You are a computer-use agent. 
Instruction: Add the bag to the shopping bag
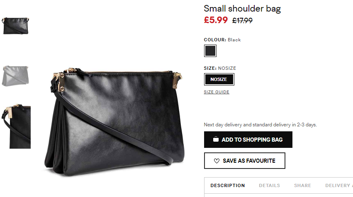(x=248, y=140)
